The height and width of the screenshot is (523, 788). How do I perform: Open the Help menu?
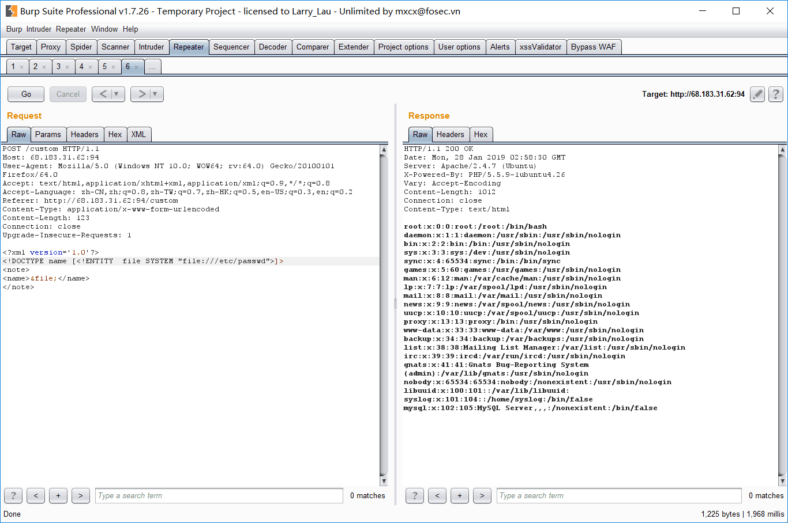[130, 29]
